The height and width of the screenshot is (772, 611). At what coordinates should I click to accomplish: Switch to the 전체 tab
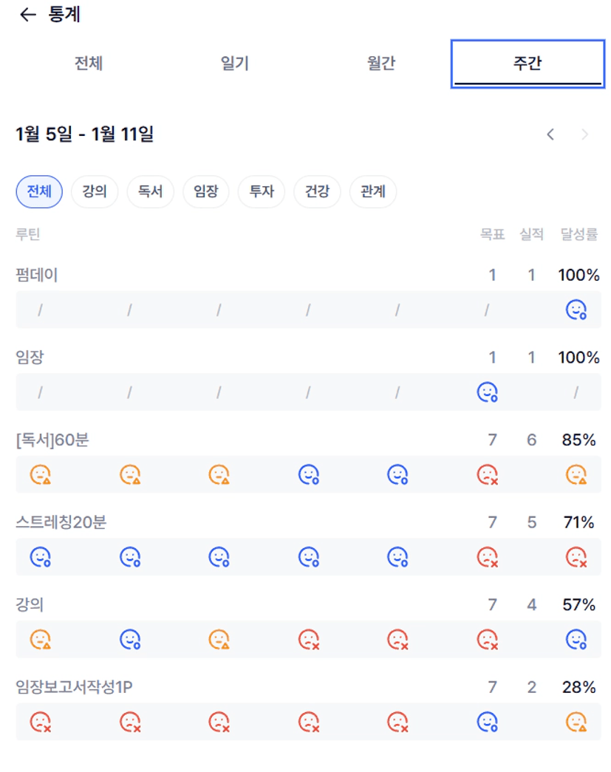[x=89, y=64]
